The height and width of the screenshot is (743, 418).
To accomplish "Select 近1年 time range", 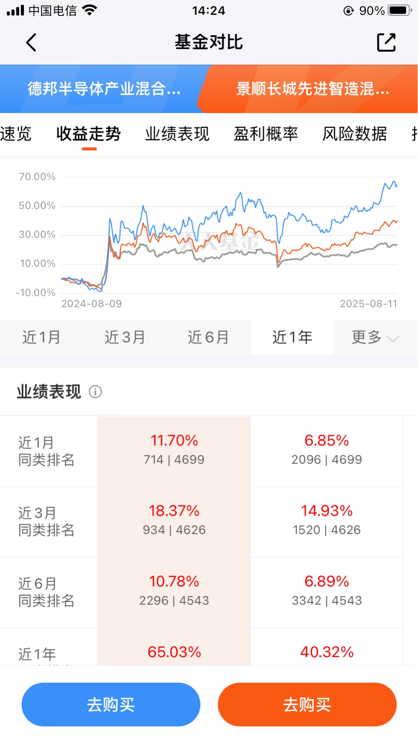I will [292, 337].
